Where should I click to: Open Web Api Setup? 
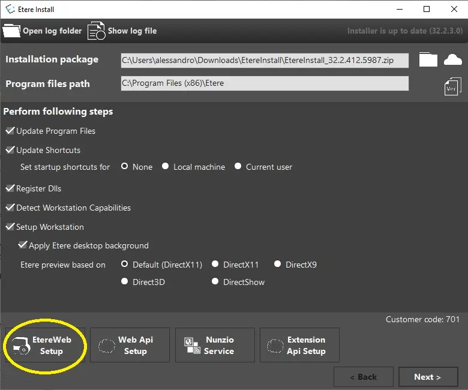click(130, 345)
